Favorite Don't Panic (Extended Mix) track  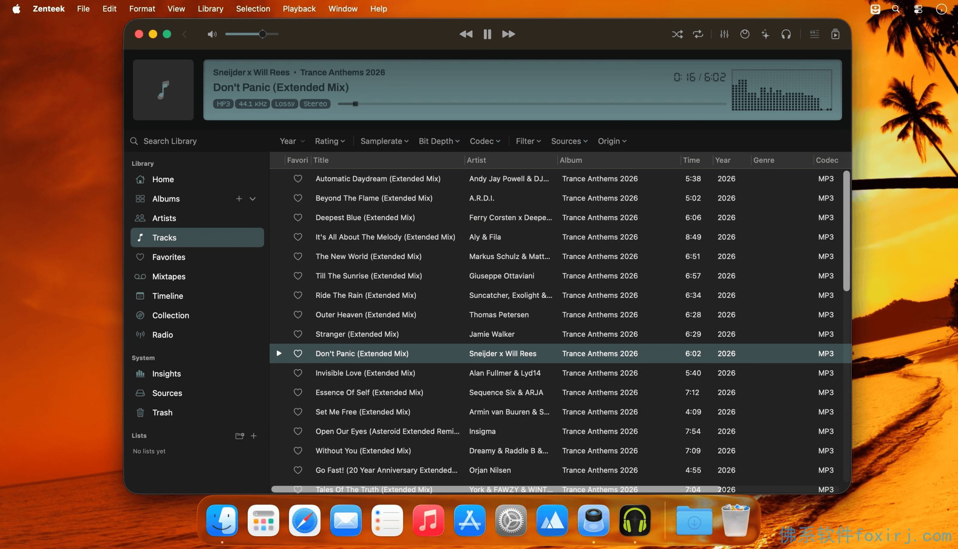pos(298,353)
